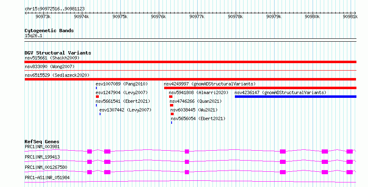Select the DGV Structural Variants track title
368x187 pixels.
pyautogui.click(x=58, y=53)
